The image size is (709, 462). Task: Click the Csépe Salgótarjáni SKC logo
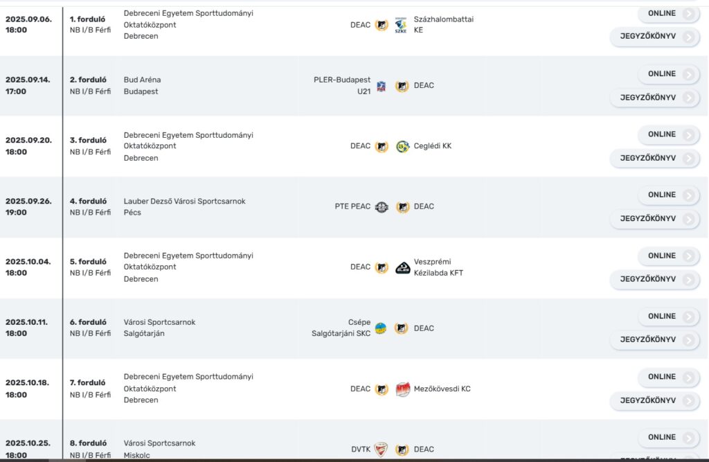click(382, 328)
